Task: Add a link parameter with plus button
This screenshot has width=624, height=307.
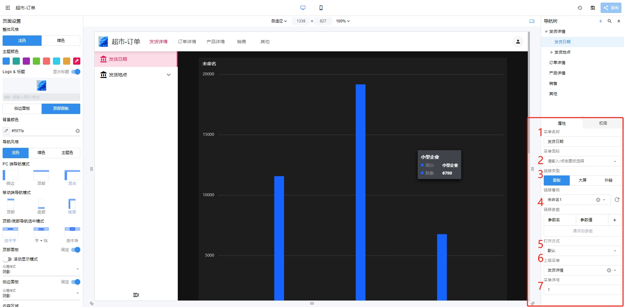Action: [x=615, y=220]
